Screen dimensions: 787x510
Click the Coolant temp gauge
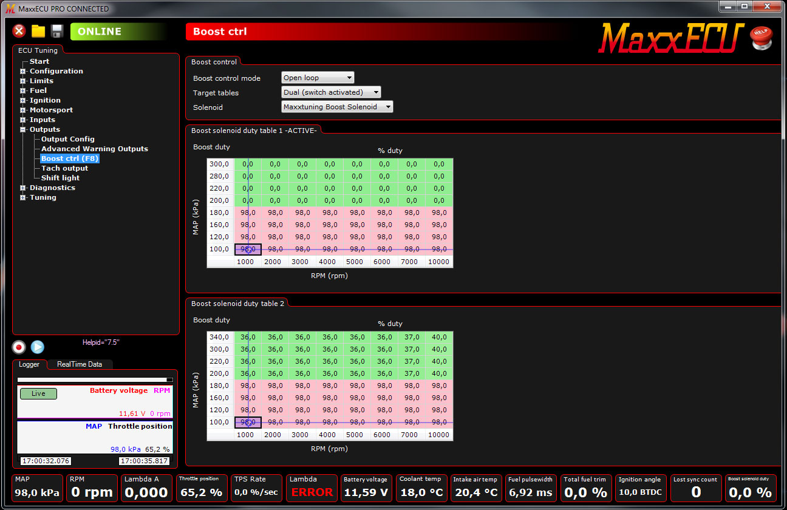point(421,488)
